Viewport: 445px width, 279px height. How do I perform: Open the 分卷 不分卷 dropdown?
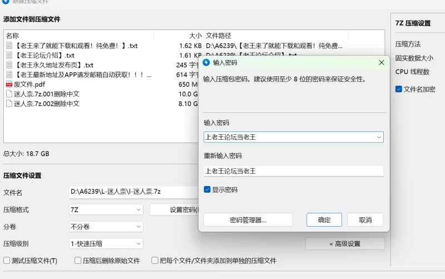pos(106,227)
